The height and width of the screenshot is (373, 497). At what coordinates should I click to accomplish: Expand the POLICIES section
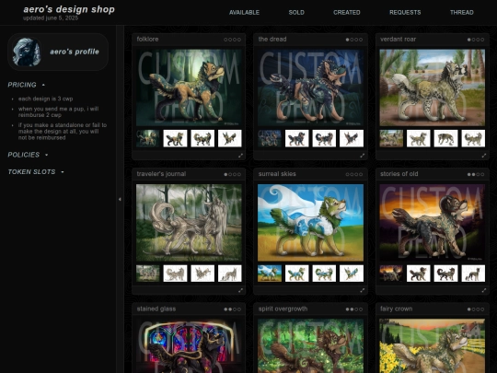tap(28, 155)
